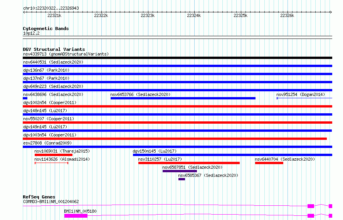Select dgv649n223 (Sedlazeck2020) label
The height and width of the screenshot is (220, 343).
click(x=53, y=86)
